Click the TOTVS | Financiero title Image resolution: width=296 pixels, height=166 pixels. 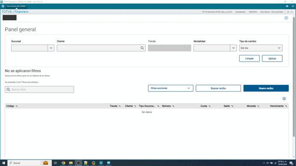[15, 12]
